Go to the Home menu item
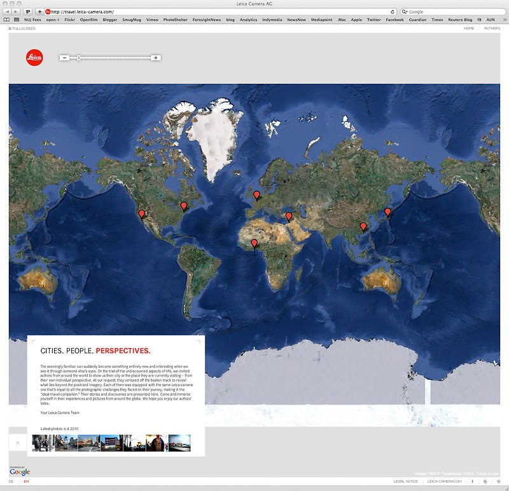This screenshot has width=509, height=491. click(470, 29)
